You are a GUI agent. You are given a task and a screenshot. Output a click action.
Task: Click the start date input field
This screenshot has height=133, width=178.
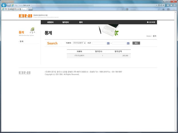[x=99, y=43]
